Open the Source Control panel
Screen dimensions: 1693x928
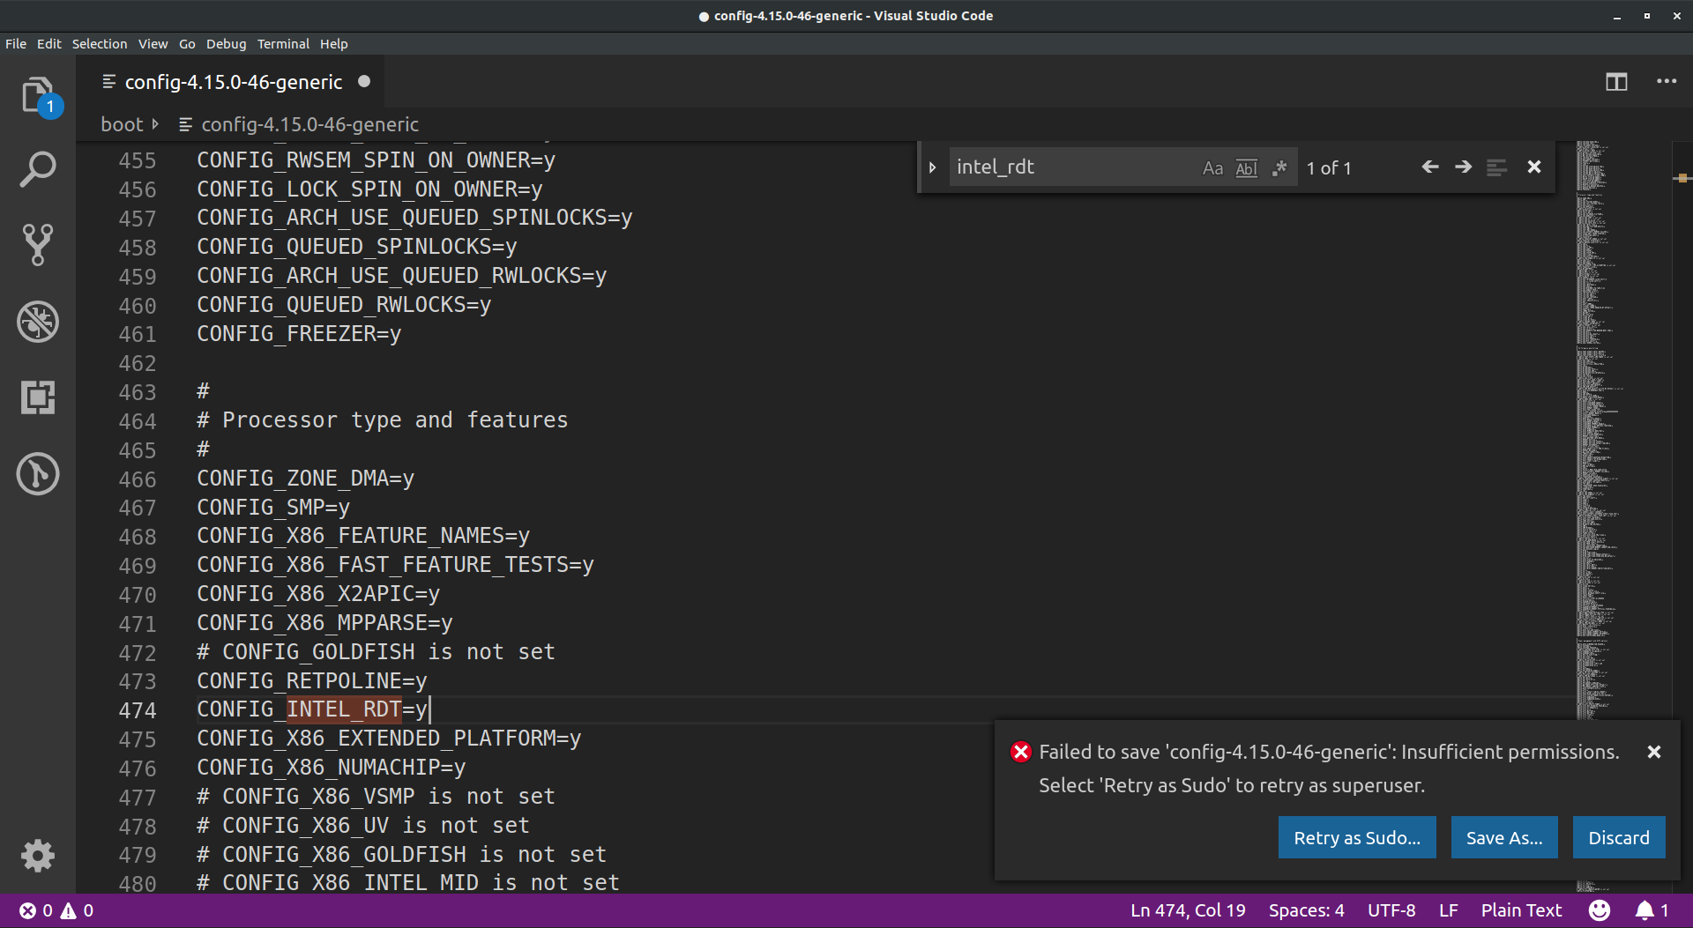point(38,245)
